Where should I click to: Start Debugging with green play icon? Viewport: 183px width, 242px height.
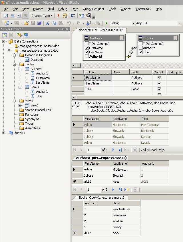click(x=106, y=23)
